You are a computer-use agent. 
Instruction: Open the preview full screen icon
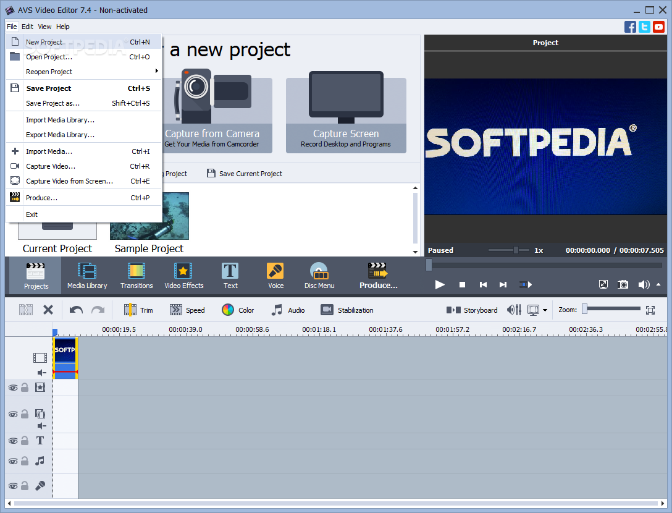click(603, 284)
